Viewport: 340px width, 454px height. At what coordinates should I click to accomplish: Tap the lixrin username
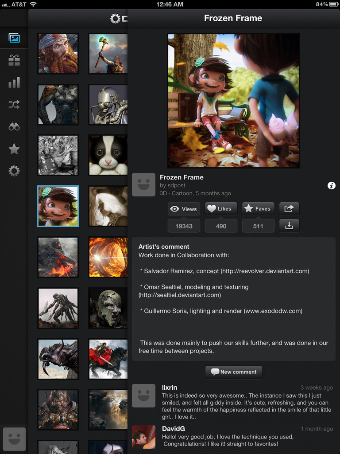tap(170, 387)
